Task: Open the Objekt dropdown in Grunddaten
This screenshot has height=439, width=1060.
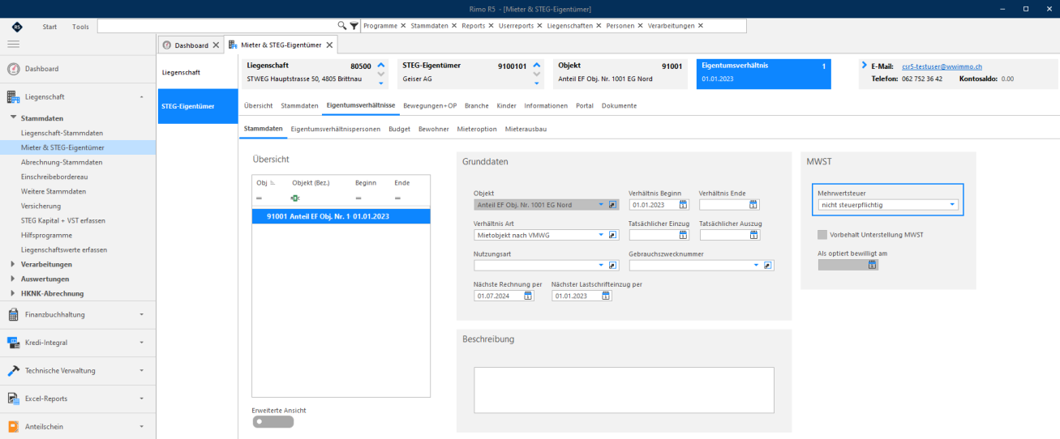Action: click(601, 205)
